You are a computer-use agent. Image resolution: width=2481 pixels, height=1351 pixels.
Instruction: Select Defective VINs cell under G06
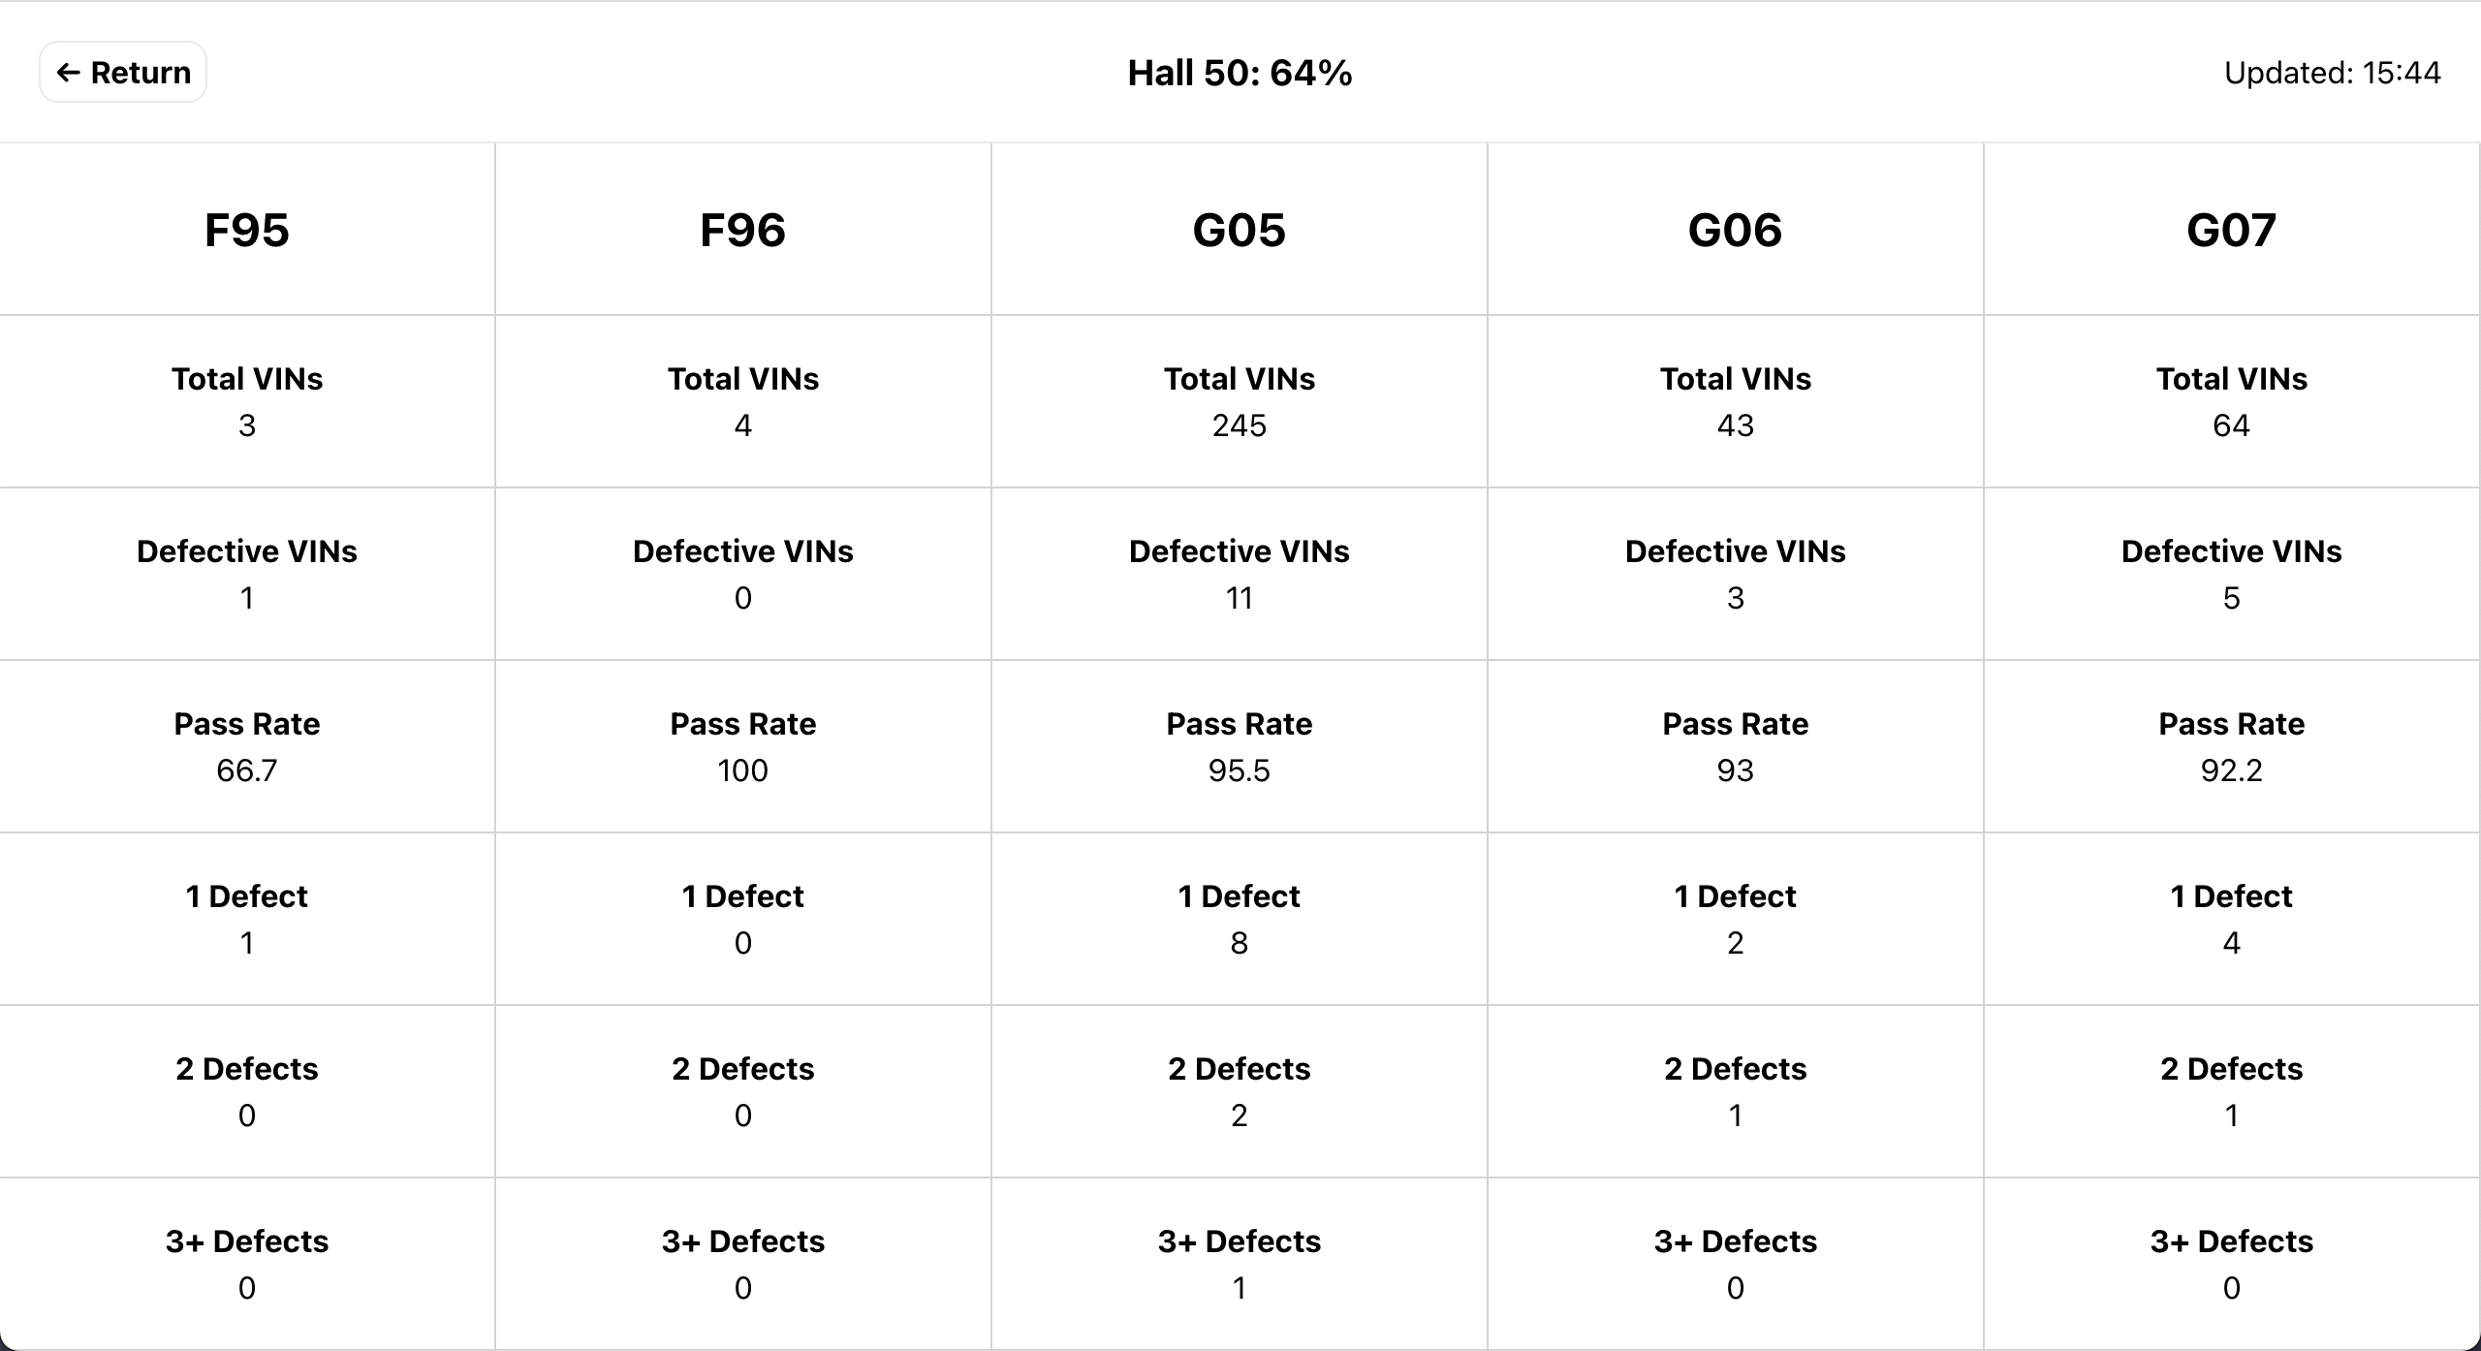click(x=1735, y=574)
